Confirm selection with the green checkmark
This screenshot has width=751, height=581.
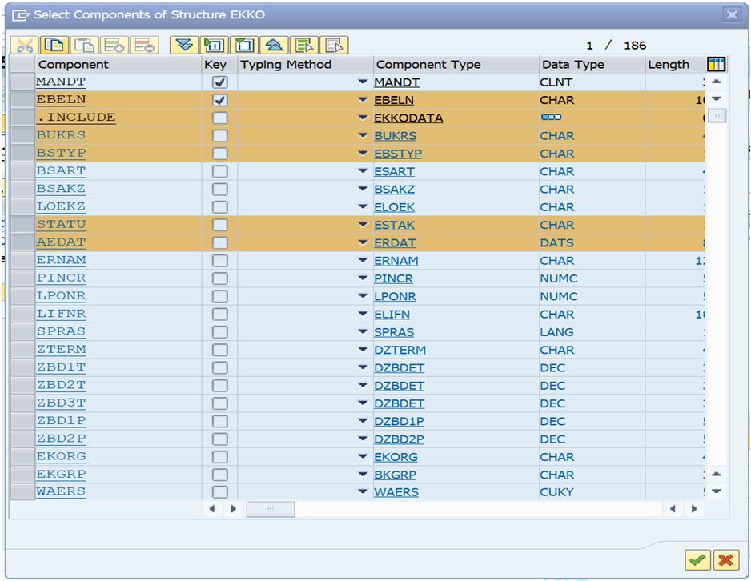[x=697, y=559]
